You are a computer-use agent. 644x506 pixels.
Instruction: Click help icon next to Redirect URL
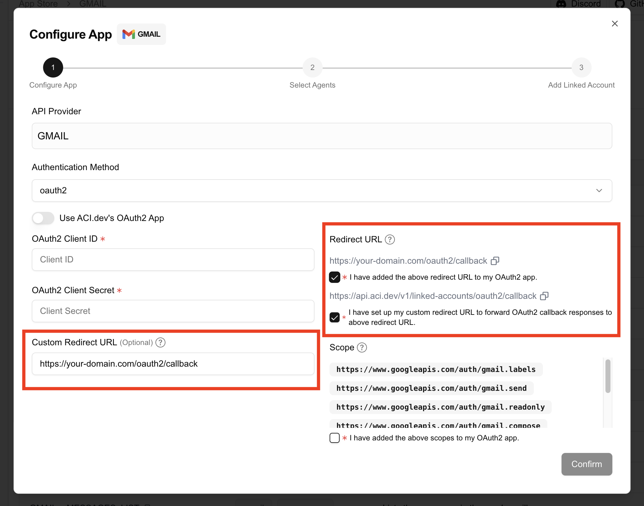point(390,240)
